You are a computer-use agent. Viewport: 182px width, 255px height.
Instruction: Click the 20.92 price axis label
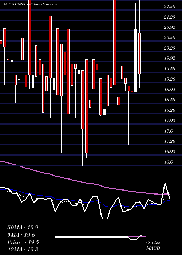tap(170, 27)
